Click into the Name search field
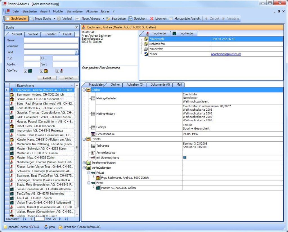This screenshot has height=232, width=288. [51, 40]
